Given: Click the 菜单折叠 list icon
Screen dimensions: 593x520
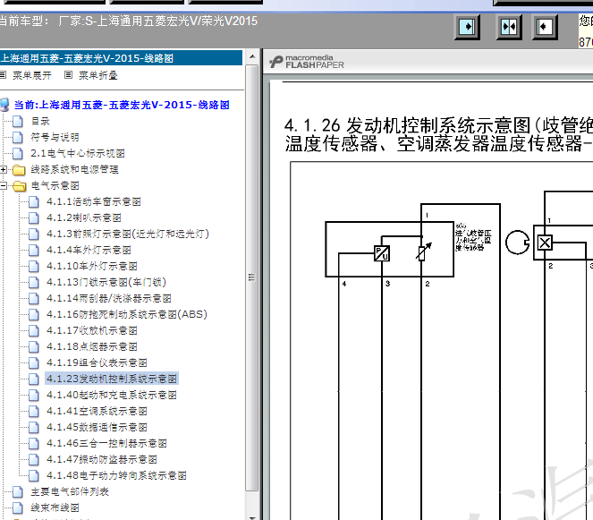Looking at the screenshot, I should (69, 74).
